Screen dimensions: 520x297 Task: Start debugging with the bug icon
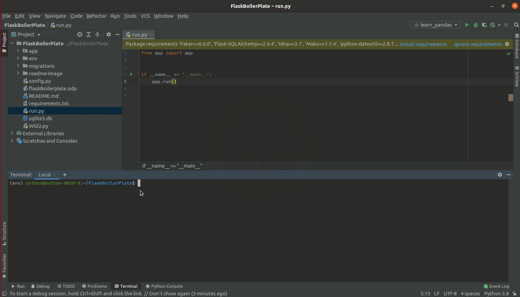pos(476,25)
